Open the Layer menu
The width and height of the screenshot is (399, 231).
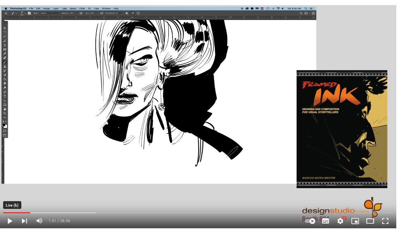pos(55,9)
